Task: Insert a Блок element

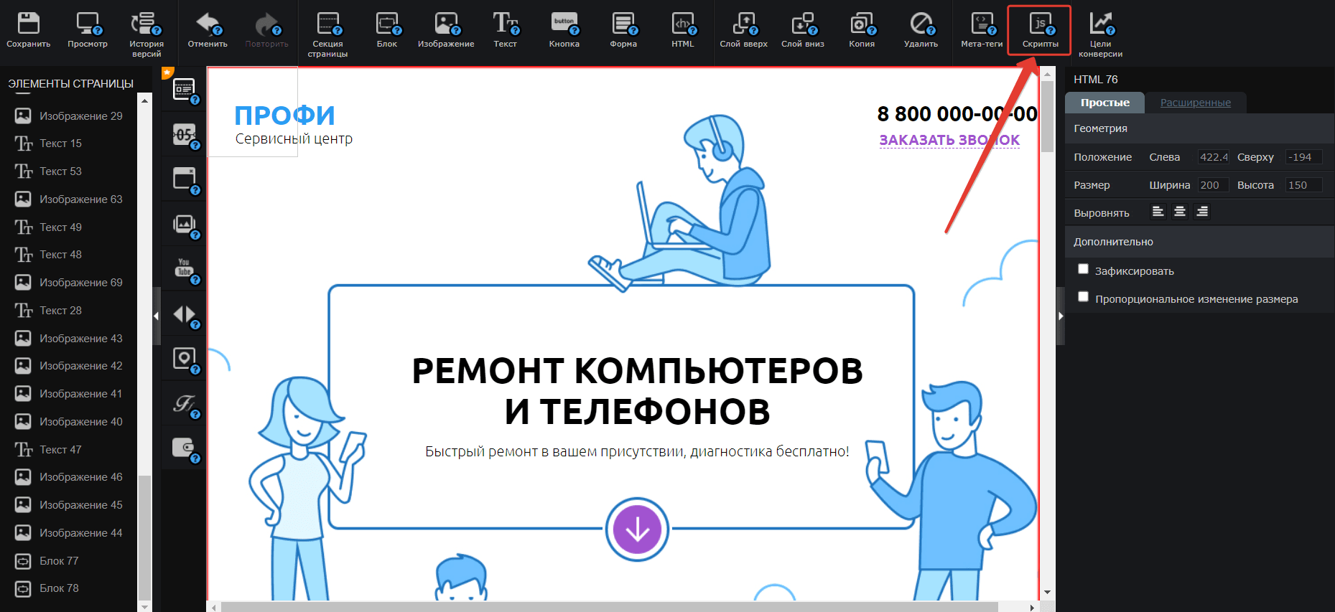Action: tap(387, 30)
